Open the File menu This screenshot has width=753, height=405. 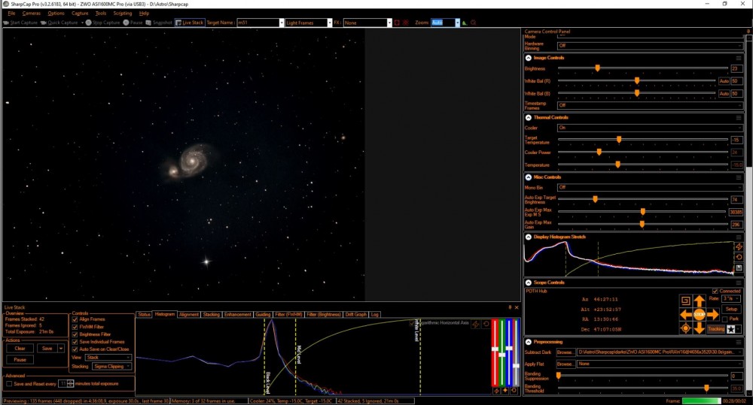click(x=11, y=14)
